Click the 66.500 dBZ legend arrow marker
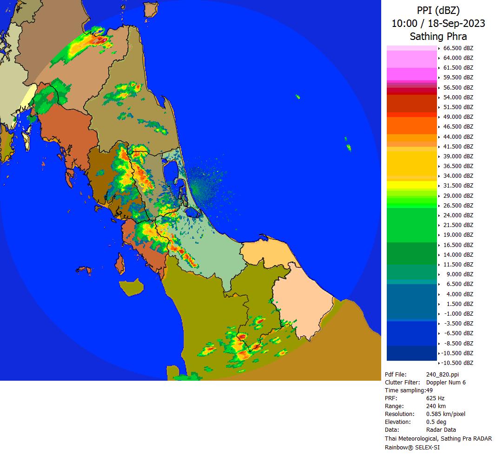The image size is (496, 455). tap(439, 48)
